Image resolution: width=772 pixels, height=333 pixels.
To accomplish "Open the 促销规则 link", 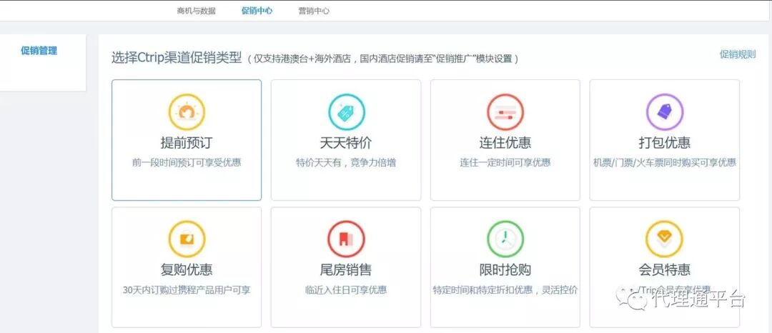I will (x=738, y=54).
